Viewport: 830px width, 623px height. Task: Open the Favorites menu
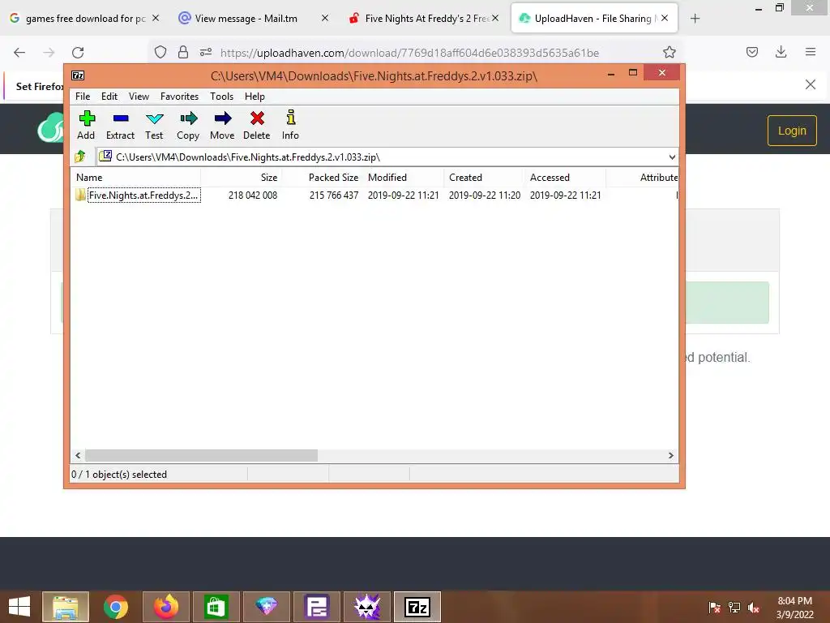[x=179, y=97]
